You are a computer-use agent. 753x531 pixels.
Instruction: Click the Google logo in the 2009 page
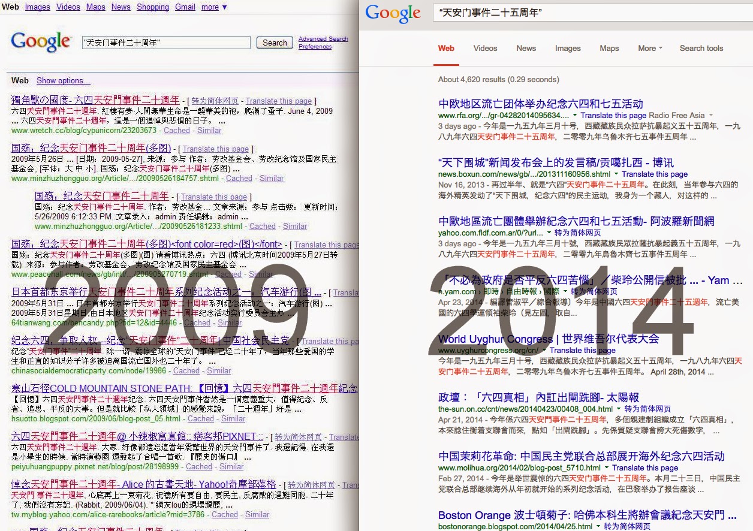pos(41,42)
